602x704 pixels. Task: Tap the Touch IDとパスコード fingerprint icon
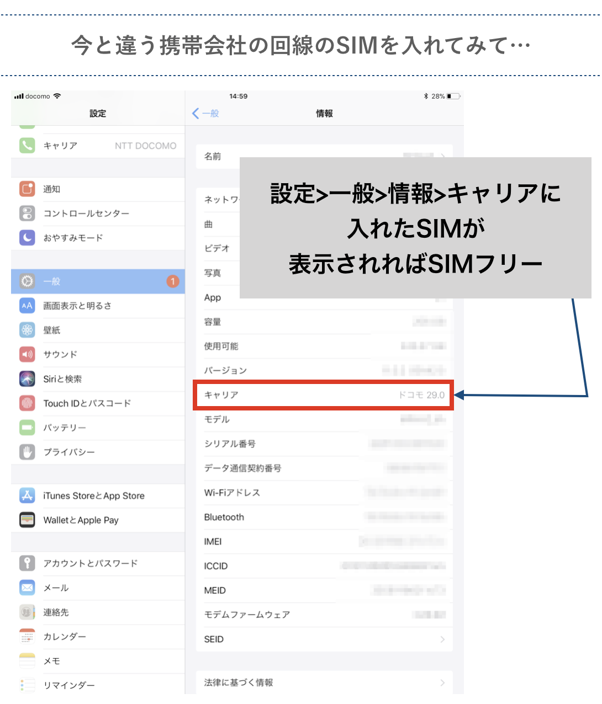pyautogui.click(x=27, y=403)
